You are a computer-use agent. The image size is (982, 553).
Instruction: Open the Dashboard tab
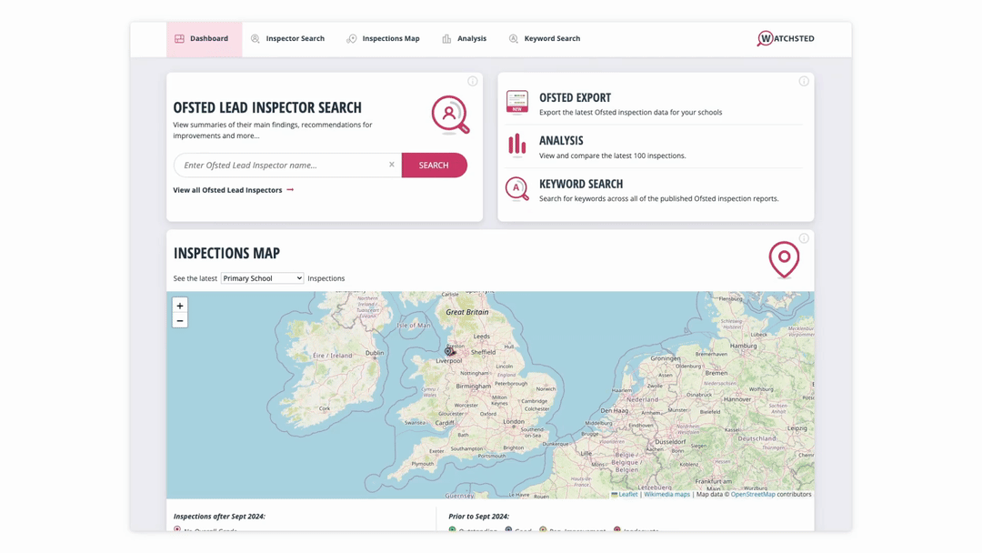click(x=204, y=39)
